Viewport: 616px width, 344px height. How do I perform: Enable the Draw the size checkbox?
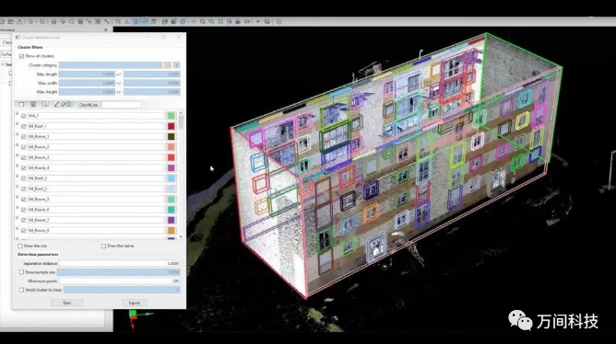(x=20, y=247)
